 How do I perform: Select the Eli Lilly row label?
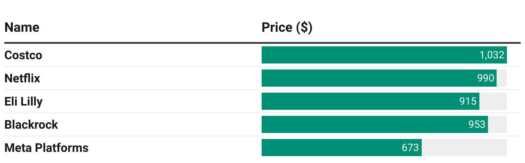point(23,102)
